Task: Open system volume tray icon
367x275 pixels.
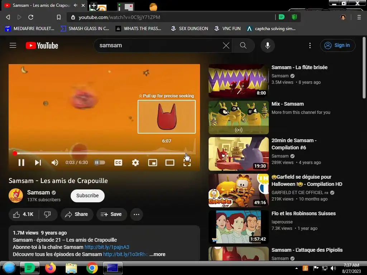Action: pos(333,268)
